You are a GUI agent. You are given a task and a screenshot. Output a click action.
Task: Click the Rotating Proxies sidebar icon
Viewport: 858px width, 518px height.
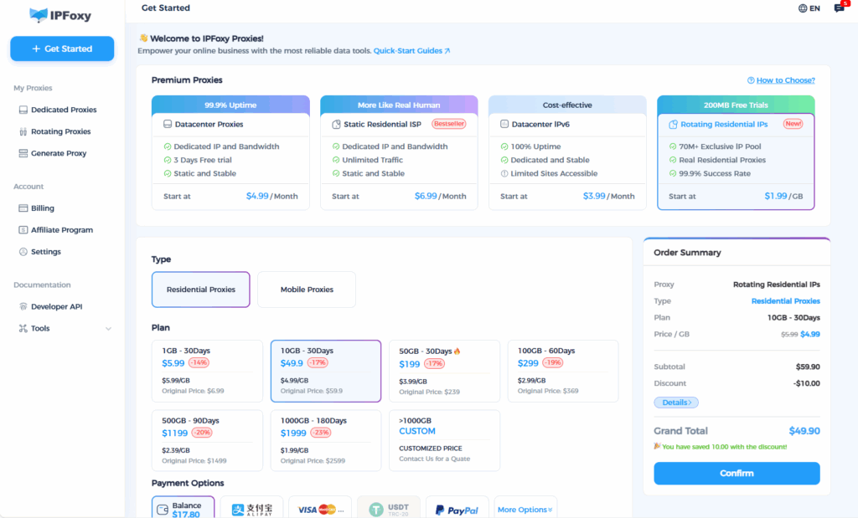point(23,131)
